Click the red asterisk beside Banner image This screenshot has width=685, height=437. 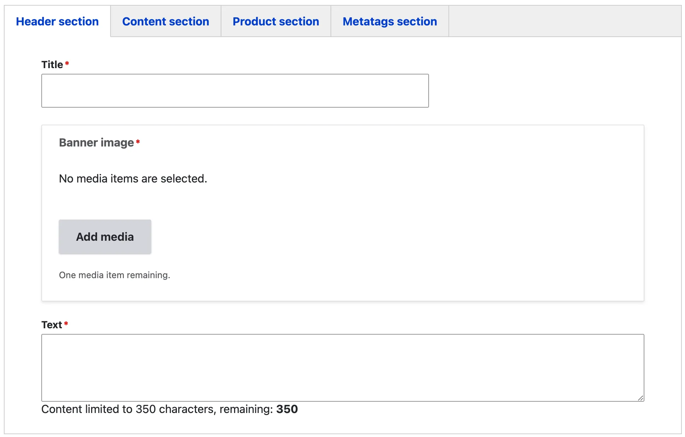coord(138,142)
